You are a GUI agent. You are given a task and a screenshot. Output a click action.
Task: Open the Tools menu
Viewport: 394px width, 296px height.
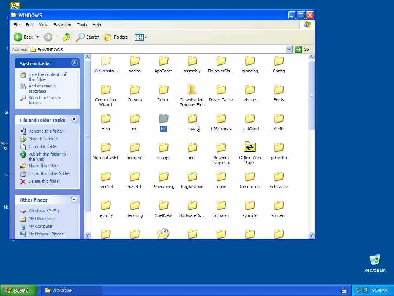82,25
